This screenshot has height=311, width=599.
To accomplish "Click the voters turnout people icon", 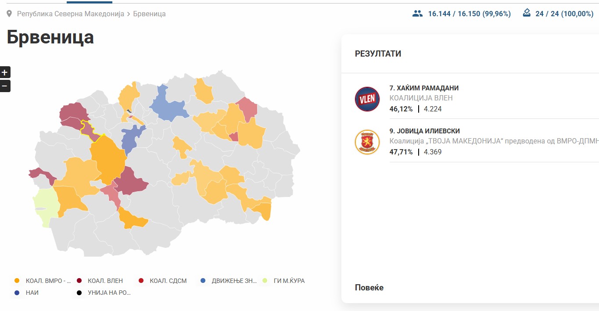I will 417,14.
